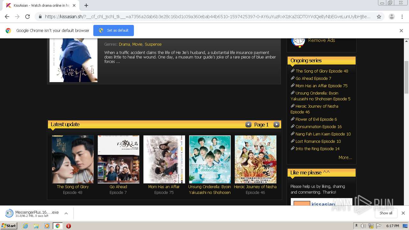Image resolution: width=409 pixels, height=230 pixels.
Task: Open Mom Has an Affair Episode 75 link
Action: [321, 86]
